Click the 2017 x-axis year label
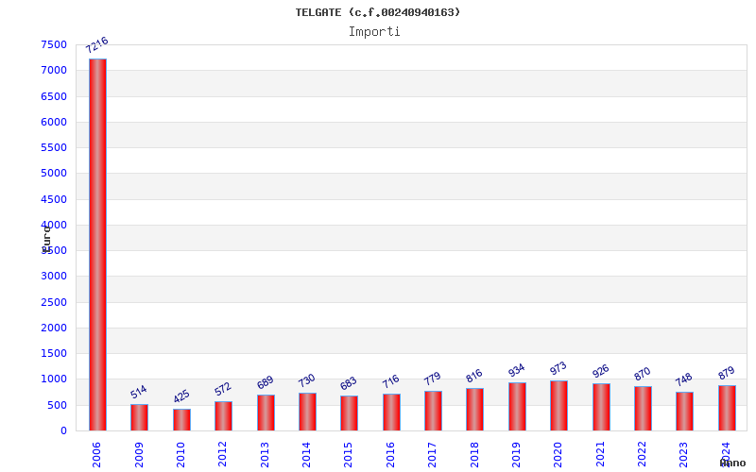 (432, 455)
